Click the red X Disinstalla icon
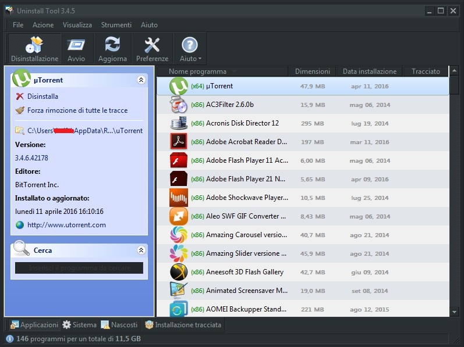 pyautogui.click(x=20, y=96)
